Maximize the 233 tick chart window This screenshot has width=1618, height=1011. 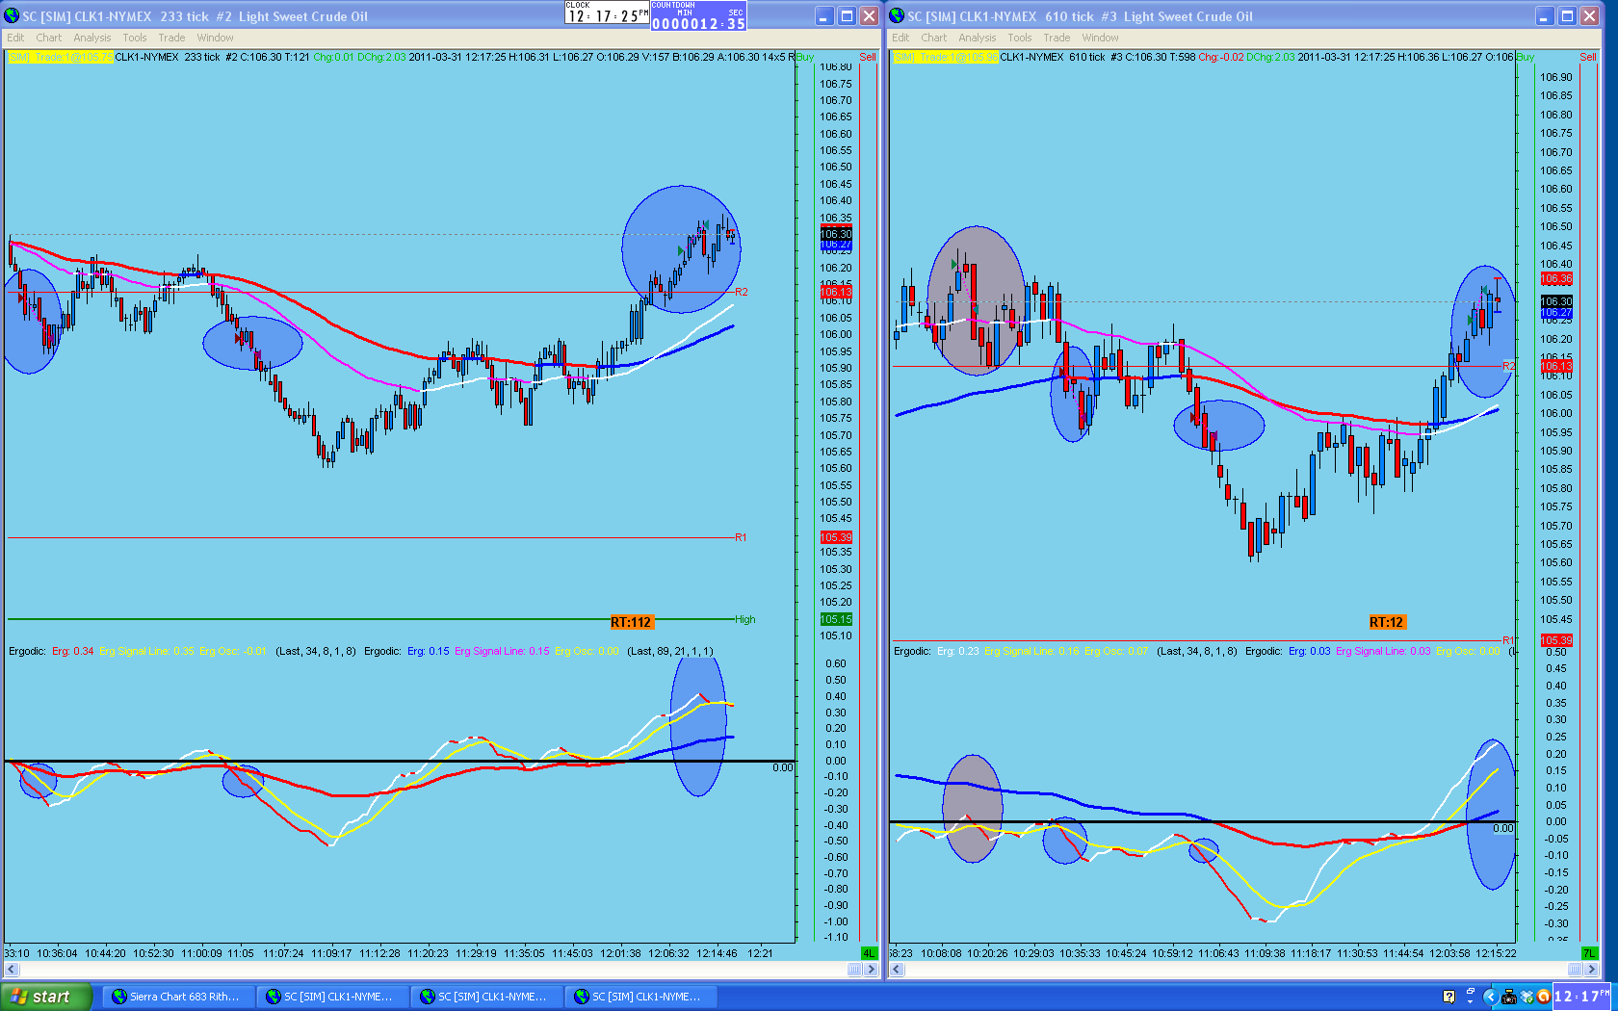click(x=847, y=15)
